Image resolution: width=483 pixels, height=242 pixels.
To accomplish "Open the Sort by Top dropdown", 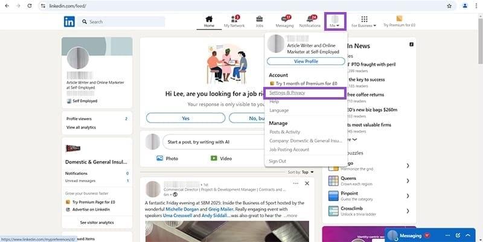I will coord(301,172).
